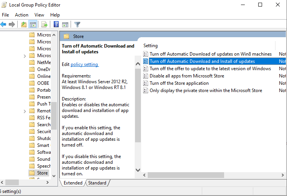Image resolution: width=287 pixels, height=196 pixels.
Task: Click the policy setting link
Action: [x=84, y=64]
